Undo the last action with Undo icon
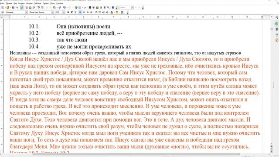The width and height of the screenshot is (279, 157). pos(65,7)
